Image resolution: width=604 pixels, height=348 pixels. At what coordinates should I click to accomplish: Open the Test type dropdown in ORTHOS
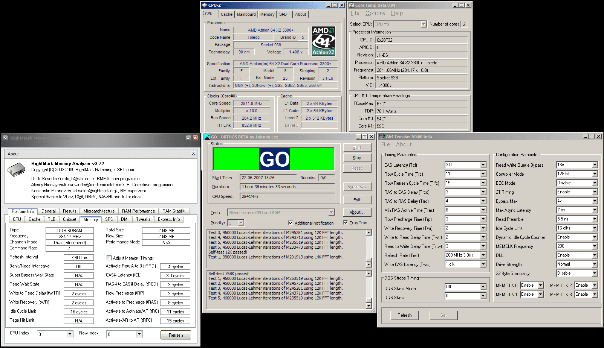pos(331,213)
